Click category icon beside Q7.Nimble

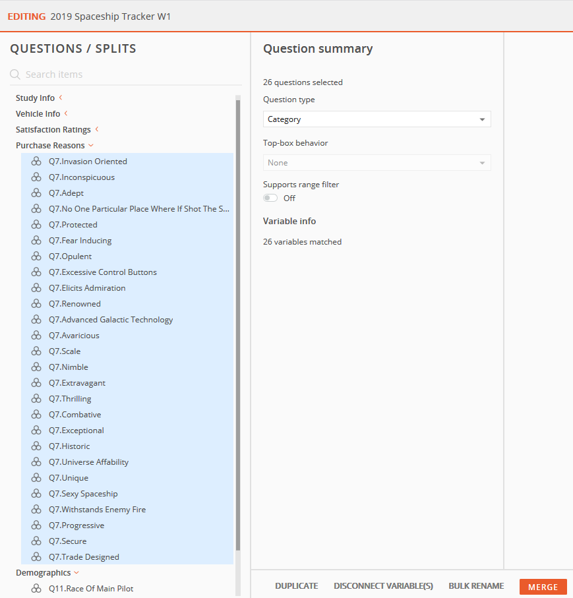coord(36,367)
